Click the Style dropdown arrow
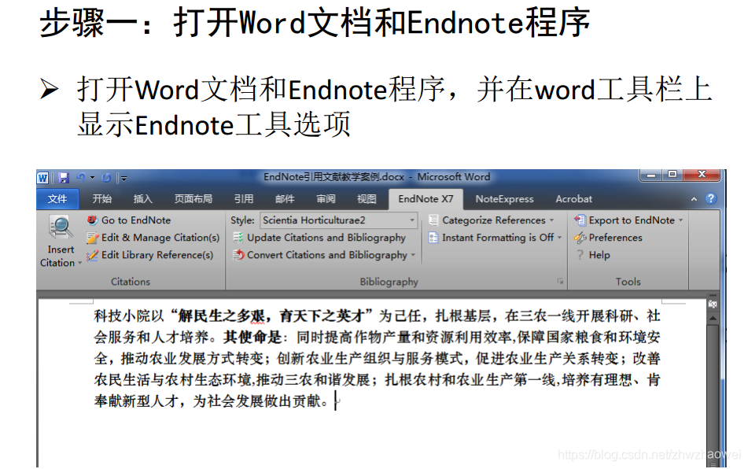The width and height of the screenshot is (748, 469). coord(412,220)
